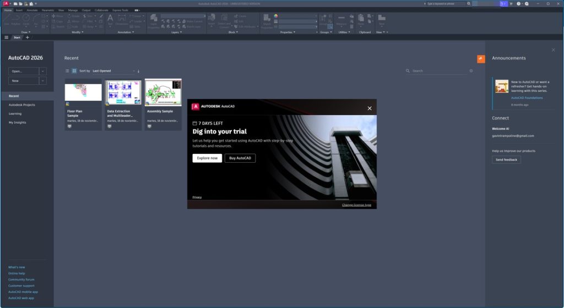Viewport: 564px width, 308px height.
Task: Add a new drawing tab with plus
Action: pyautogui.click(x=28, y=37)
